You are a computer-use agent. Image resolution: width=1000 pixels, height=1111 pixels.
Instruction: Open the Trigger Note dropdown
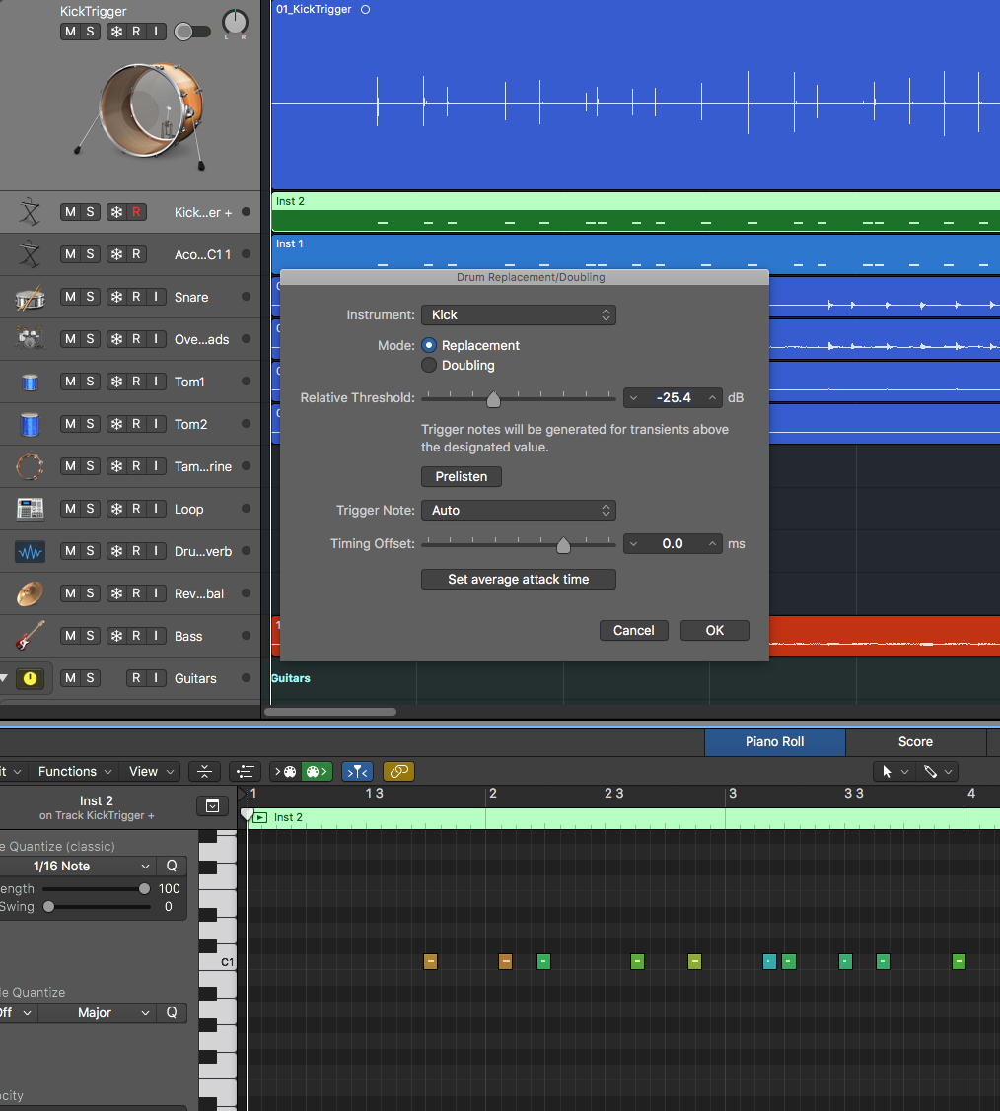pyautogui.click(x=518, y=511)
